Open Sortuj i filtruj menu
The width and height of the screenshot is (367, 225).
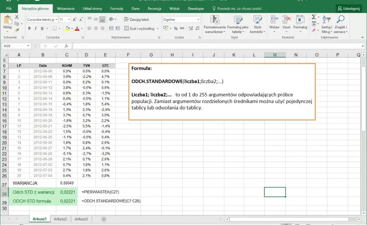327,24
